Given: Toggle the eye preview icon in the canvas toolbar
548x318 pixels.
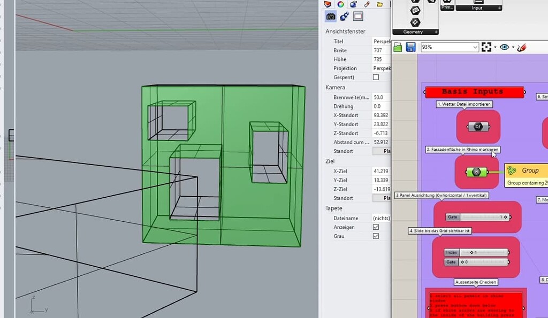Looking at the screenshot, I should click(504, 48).
